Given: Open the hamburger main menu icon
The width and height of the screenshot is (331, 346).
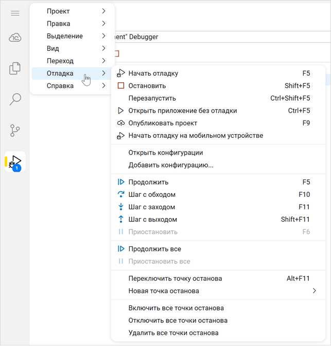Looking at the screenshot, I should point(15,13).
